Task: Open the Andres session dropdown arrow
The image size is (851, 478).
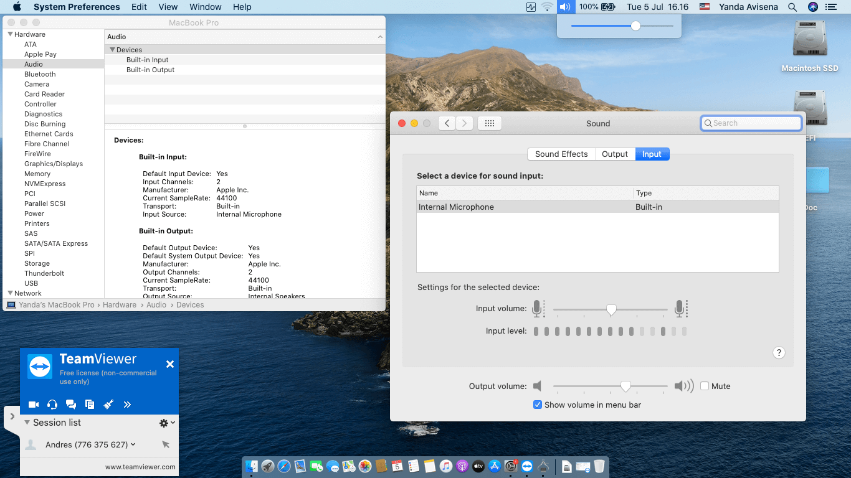Action: point(133,444)
